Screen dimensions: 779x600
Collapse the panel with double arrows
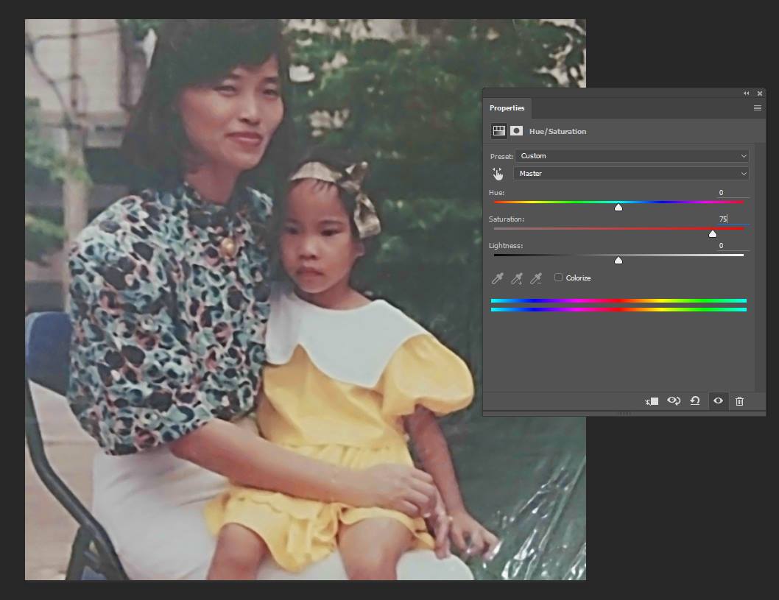pos(747,93)
